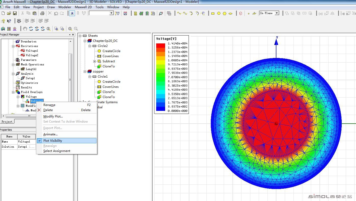Click the New file toolbar icon

point(3,13)
